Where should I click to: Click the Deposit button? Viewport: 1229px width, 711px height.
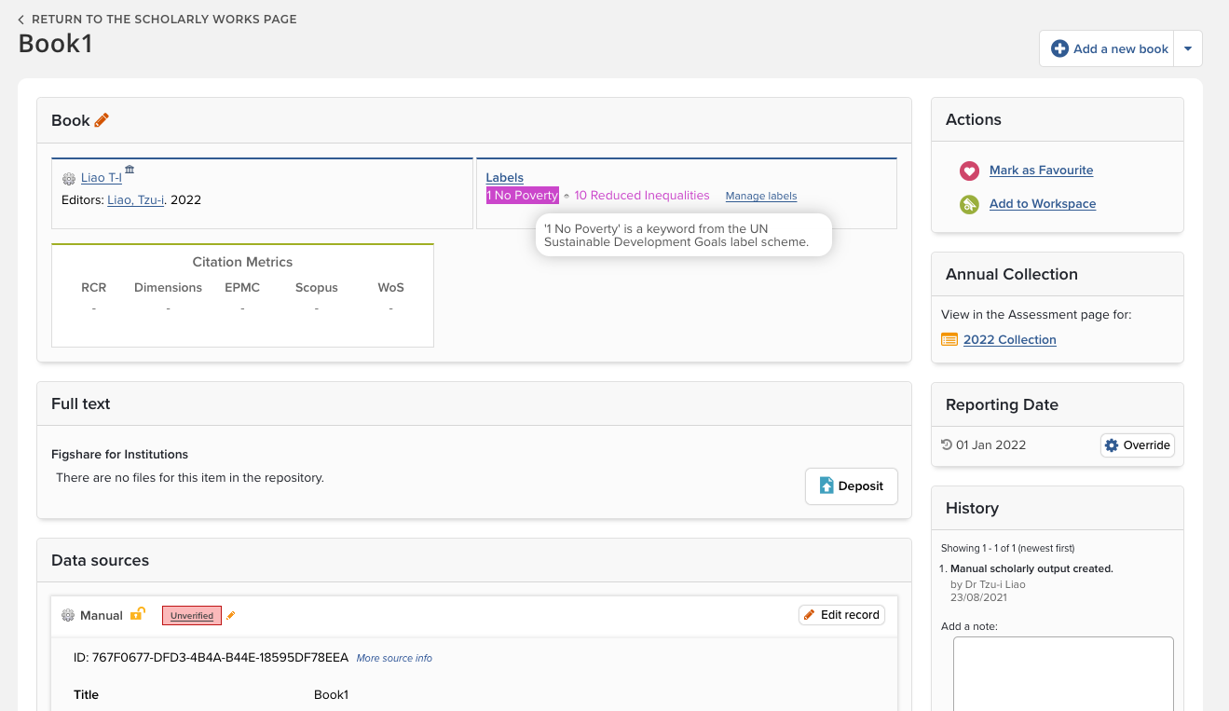[x=851, y=486]
